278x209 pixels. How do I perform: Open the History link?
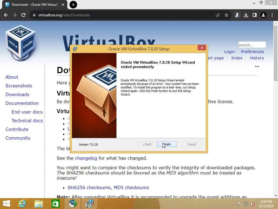pos(257,58)
